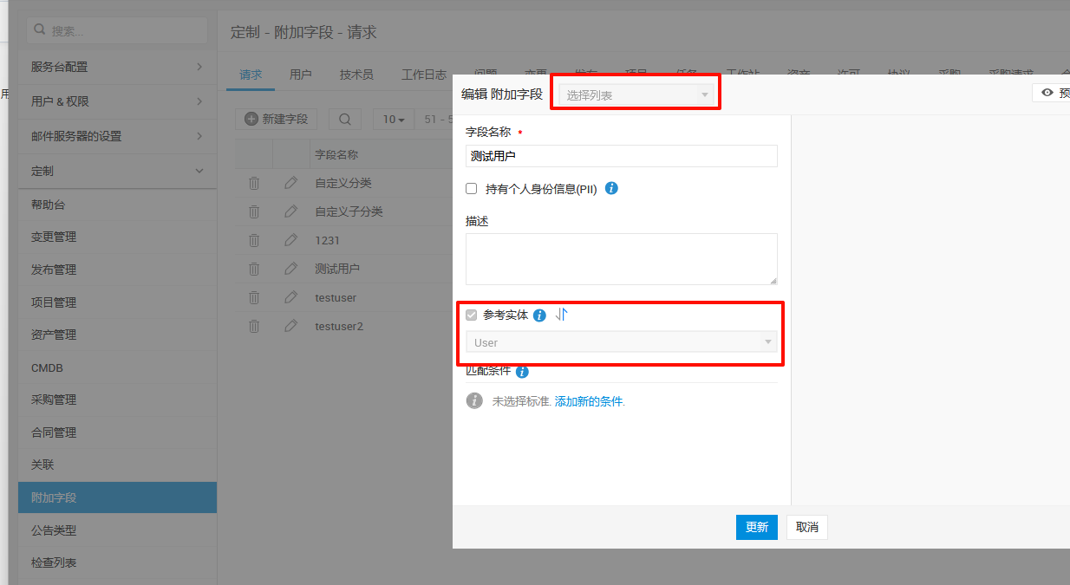Screen dimensions: 1070x585
Task: Expand the 用户 & 权限 menu
Action: 117,101
